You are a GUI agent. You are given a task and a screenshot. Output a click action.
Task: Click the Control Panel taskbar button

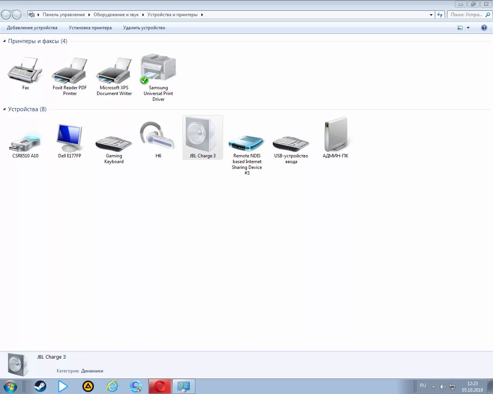pos(184,386)
